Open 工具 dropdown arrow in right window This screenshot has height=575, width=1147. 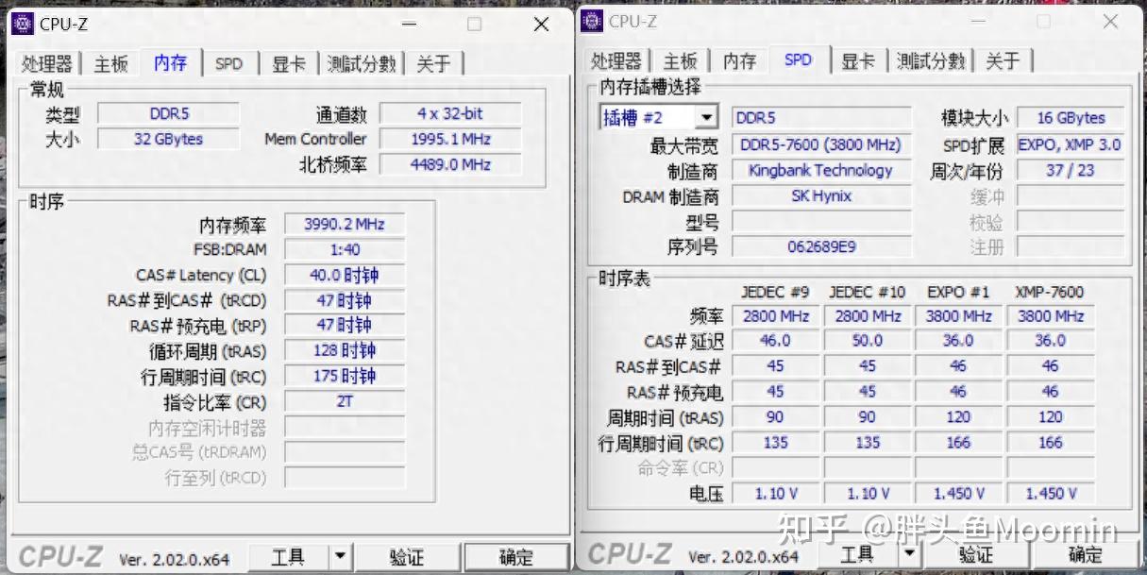pos(909,554)
